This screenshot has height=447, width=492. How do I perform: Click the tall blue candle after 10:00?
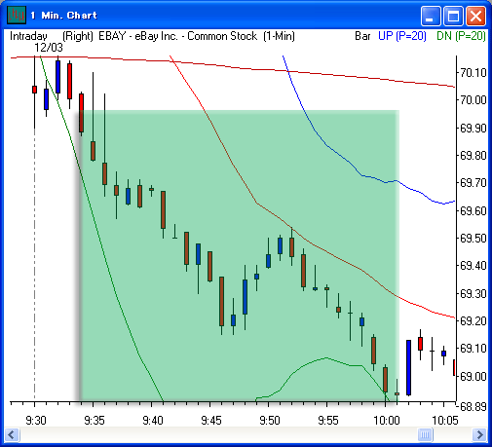point(408,367)
